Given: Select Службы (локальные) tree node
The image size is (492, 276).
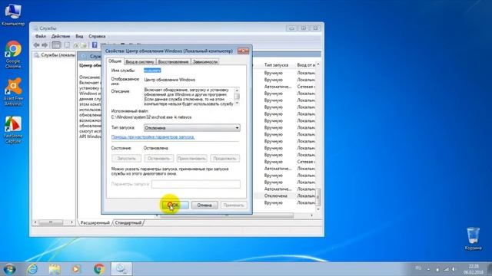Looking at the screenshot, I should 55,55.
